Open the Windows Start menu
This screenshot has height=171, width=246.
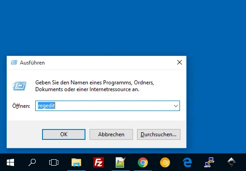click(10, 162)
